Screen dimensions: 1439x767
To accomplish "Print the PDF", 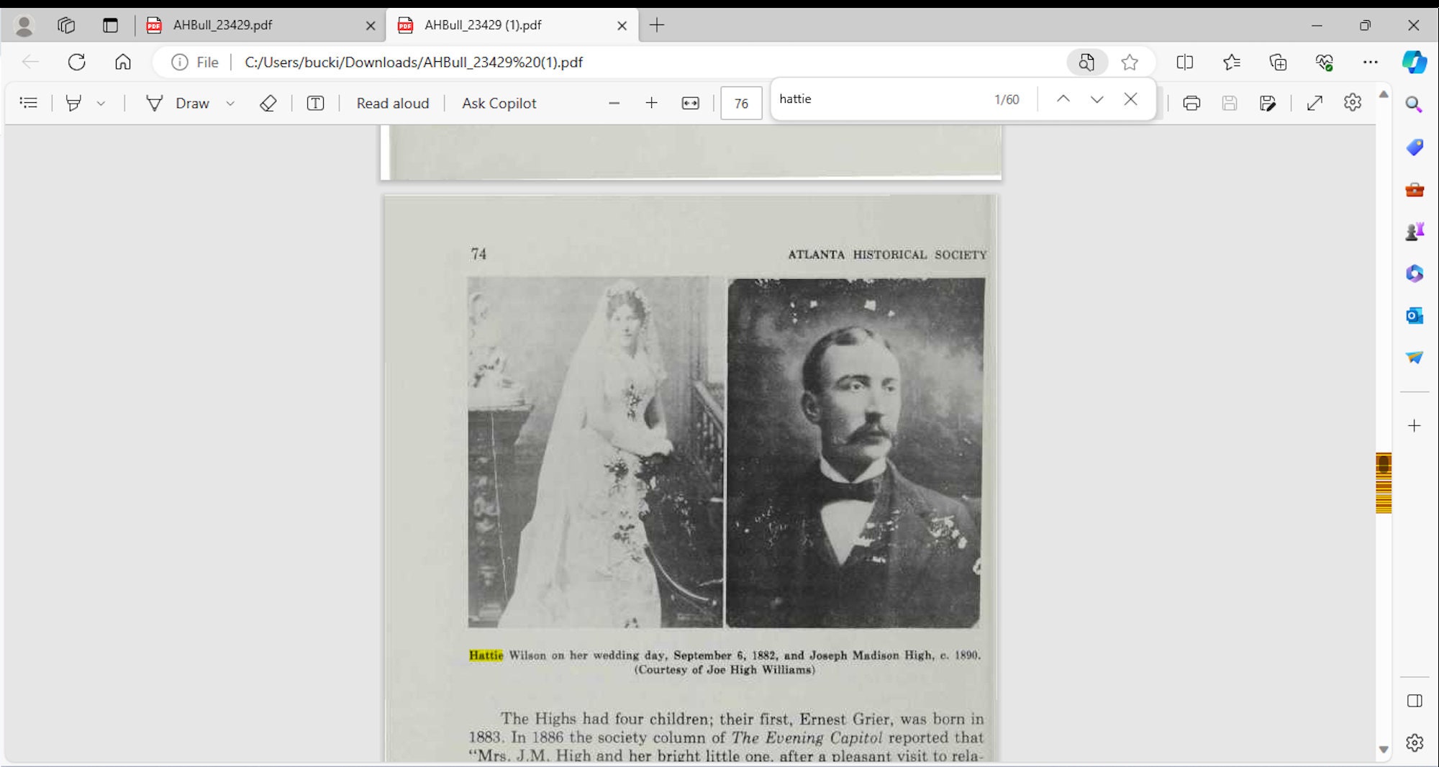I will [1191, 103].
